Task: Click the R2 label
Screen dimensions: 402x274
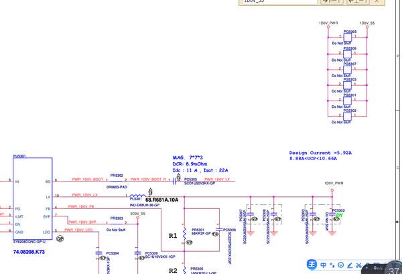Action: [173, 271]
